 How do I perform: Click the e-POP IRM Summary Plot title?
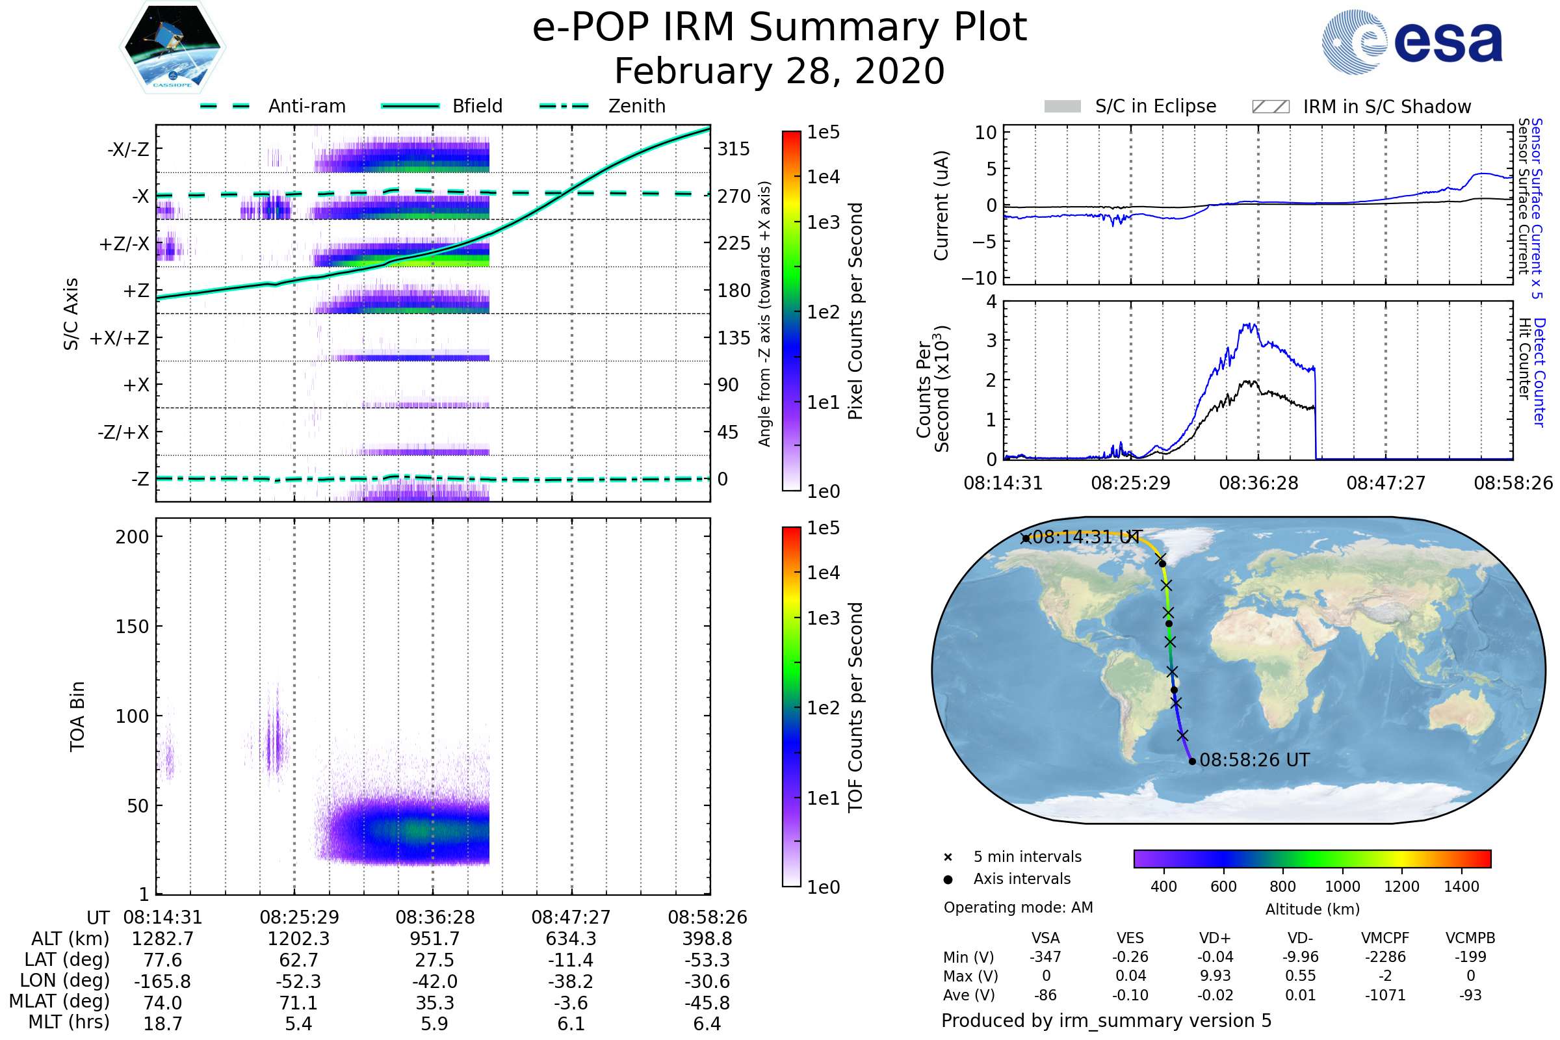click(779, 28)
